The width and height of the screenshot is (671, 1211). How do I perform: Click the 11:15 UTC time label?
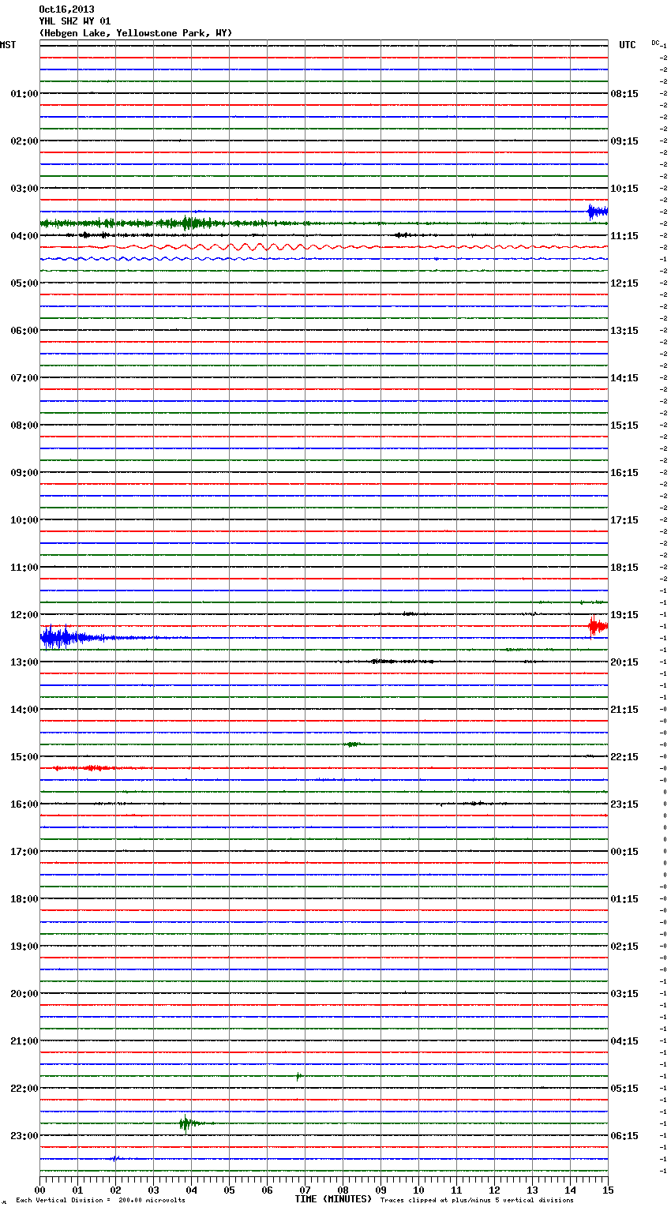coord(624,236)
